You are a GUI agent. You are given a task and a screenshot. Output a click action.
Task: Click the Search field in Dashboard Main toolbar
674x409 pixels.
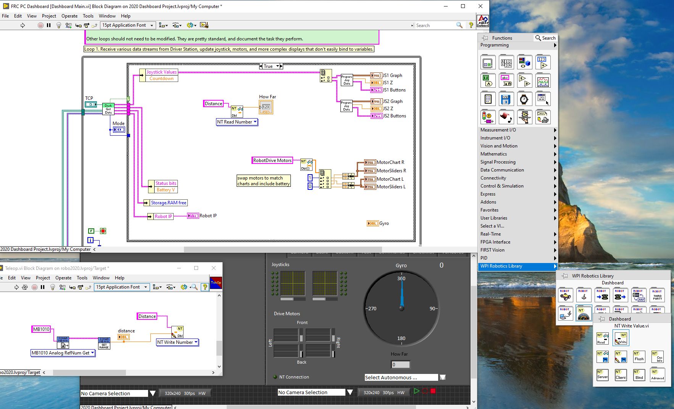435,25
